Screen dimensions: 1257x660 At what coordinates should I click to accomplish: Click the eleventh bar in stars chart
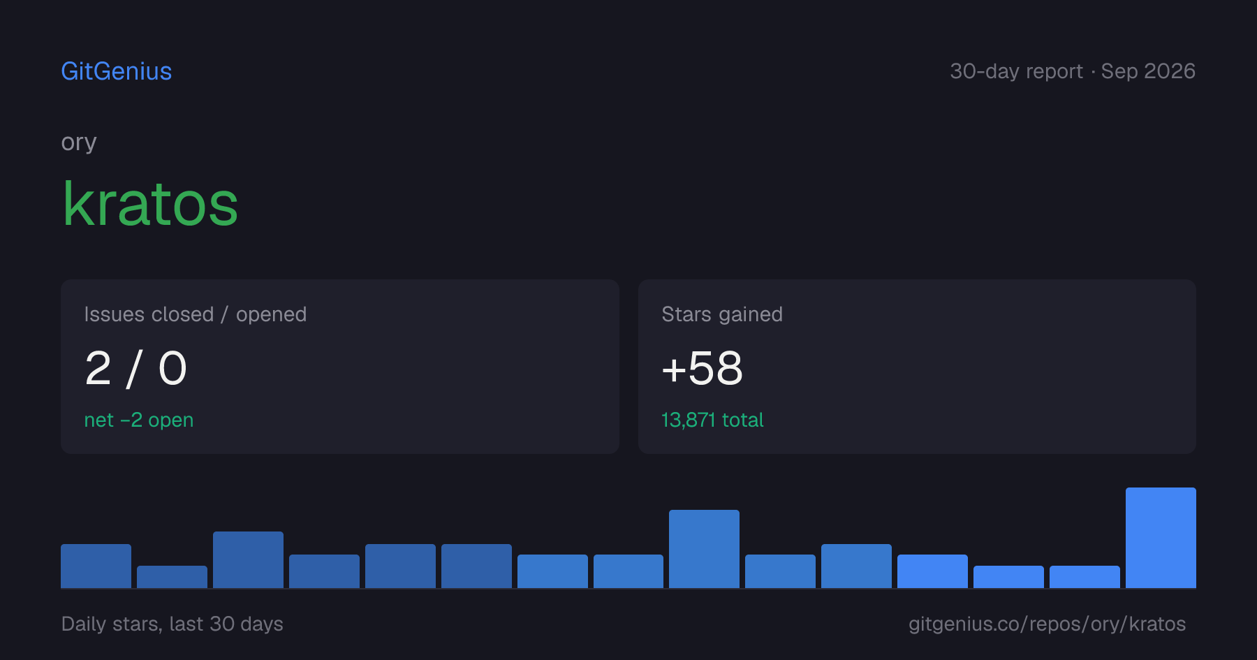point(856,566)
